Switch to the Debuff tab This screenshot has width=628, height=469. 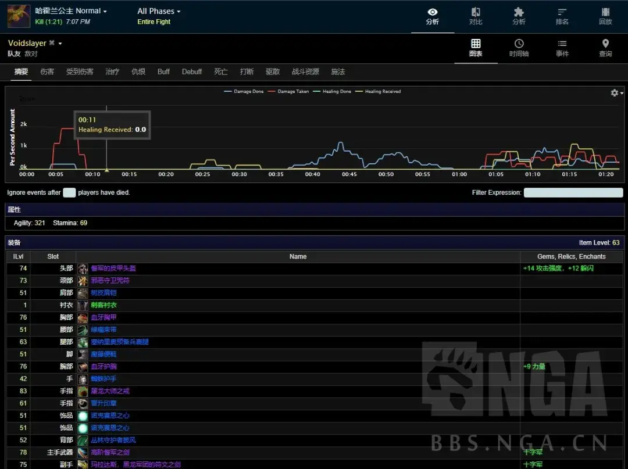[x=192, y=72]
